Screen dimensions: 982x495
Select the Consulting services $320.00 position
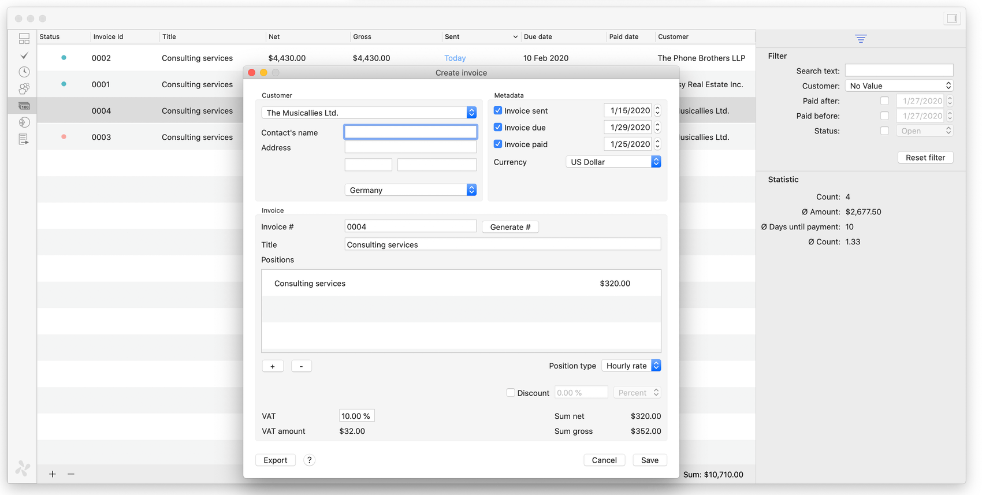pos(461,283)
